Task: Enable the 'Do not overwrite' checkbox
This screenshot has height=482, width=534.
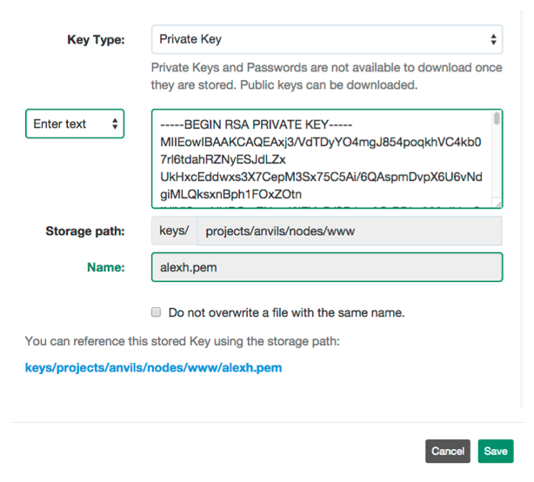Action: pos(157,311)
